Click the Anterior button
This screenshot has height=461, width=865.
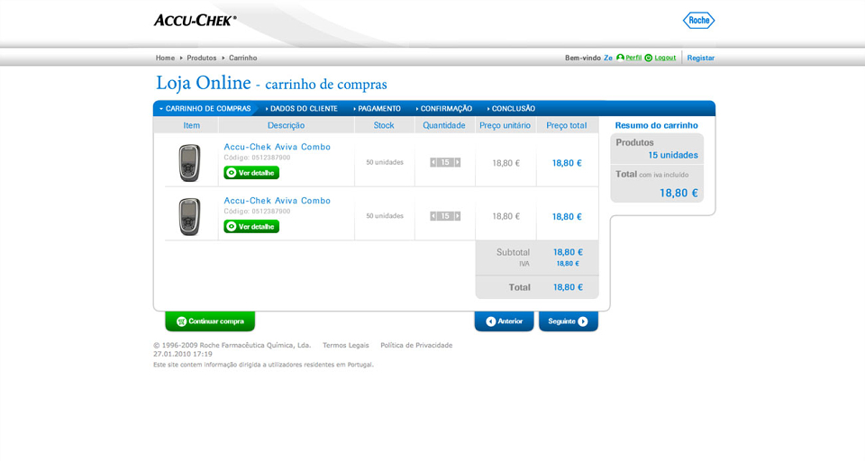point(505,321)
